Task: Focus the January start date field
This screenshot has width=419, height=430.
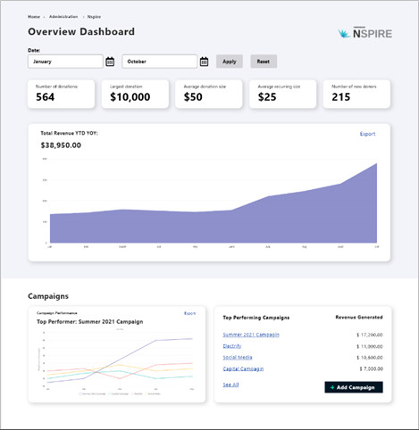Action: point(65,62)
